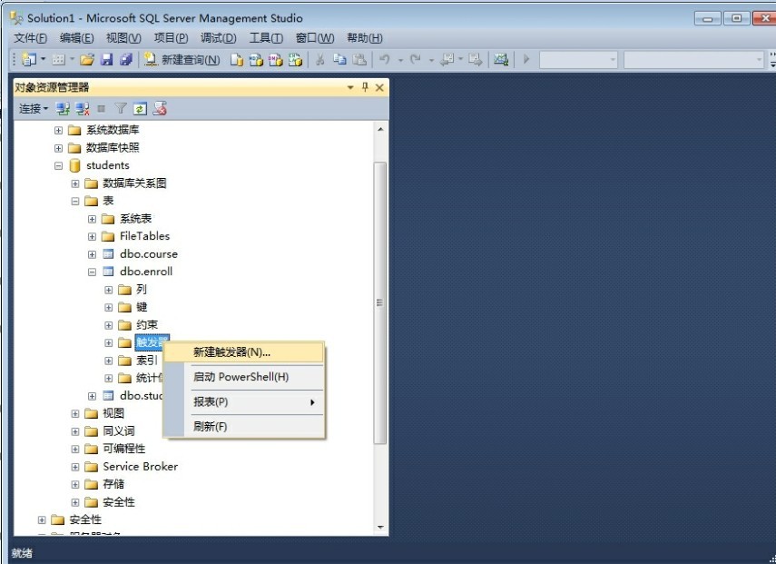The width and height of the screenshot is (776, 564).
Task: Open the 连接 dropdown
Action: coord(34,108)
